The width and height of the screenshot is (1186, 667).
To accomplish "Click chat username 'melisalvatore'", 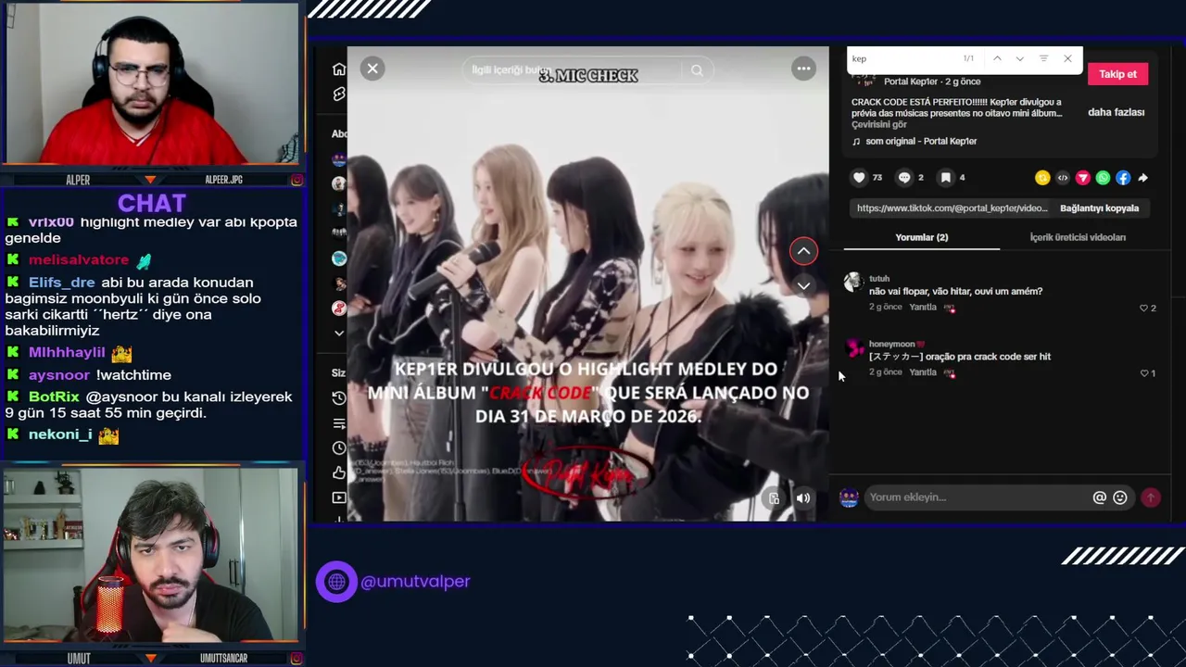I will coord(79,260).
